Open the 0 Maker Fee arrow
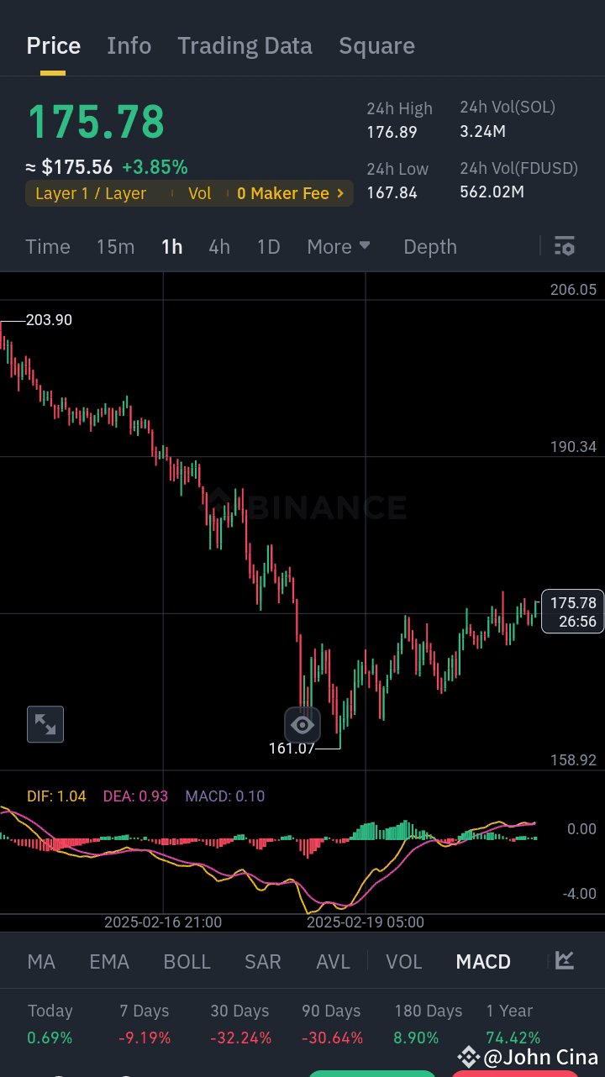 (340, 193)
